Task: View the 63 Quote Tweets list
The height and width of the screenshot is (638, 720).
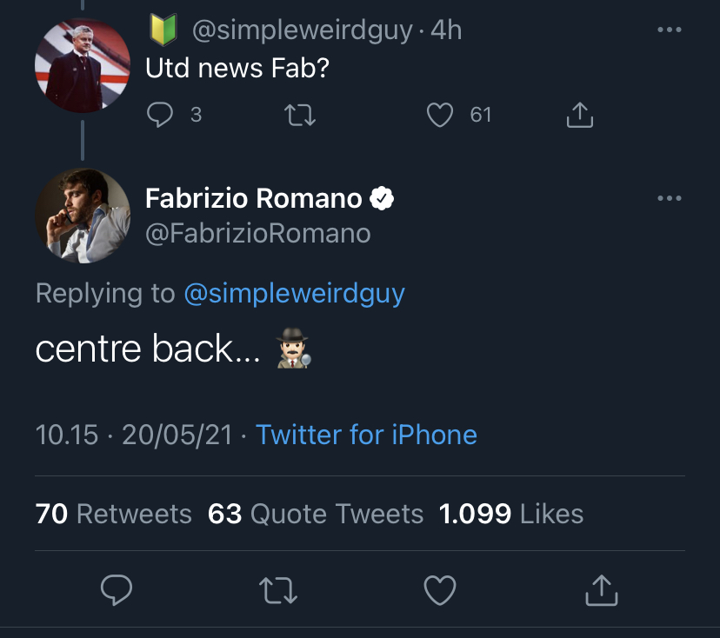Action: click(316, 514)
